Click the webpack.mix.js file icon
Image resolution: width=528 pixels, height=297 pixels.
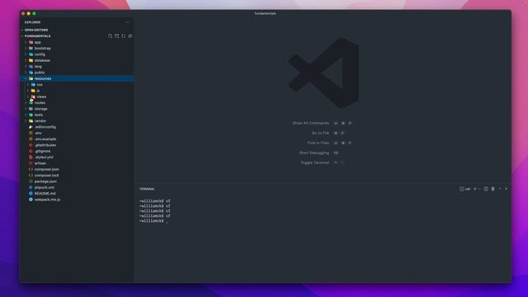[31, 200]
